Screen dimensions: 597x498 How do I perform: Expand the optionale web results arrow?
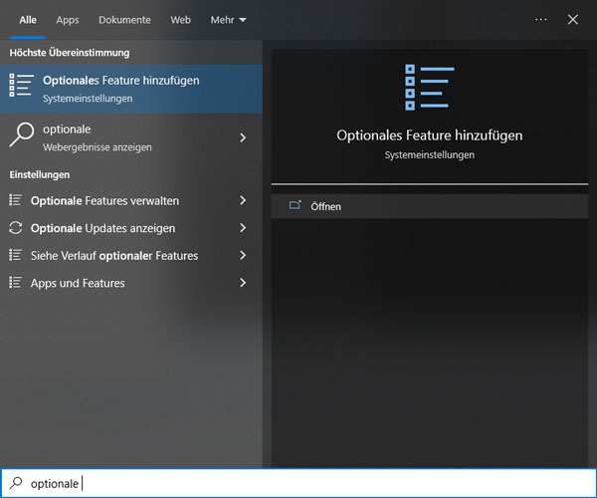243,137
